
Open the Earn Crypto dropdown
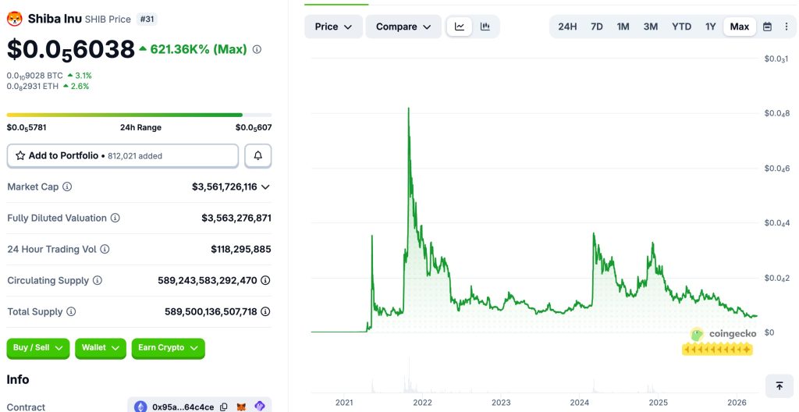tap(169, 348)
